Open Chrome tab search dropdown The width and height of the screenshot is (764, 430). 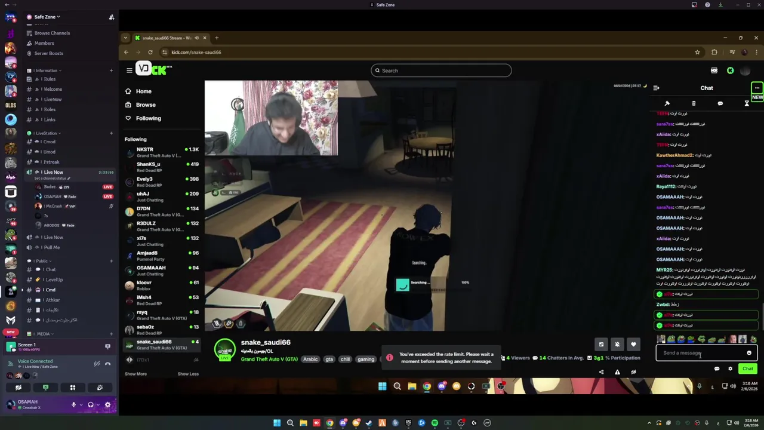(125, 38)
